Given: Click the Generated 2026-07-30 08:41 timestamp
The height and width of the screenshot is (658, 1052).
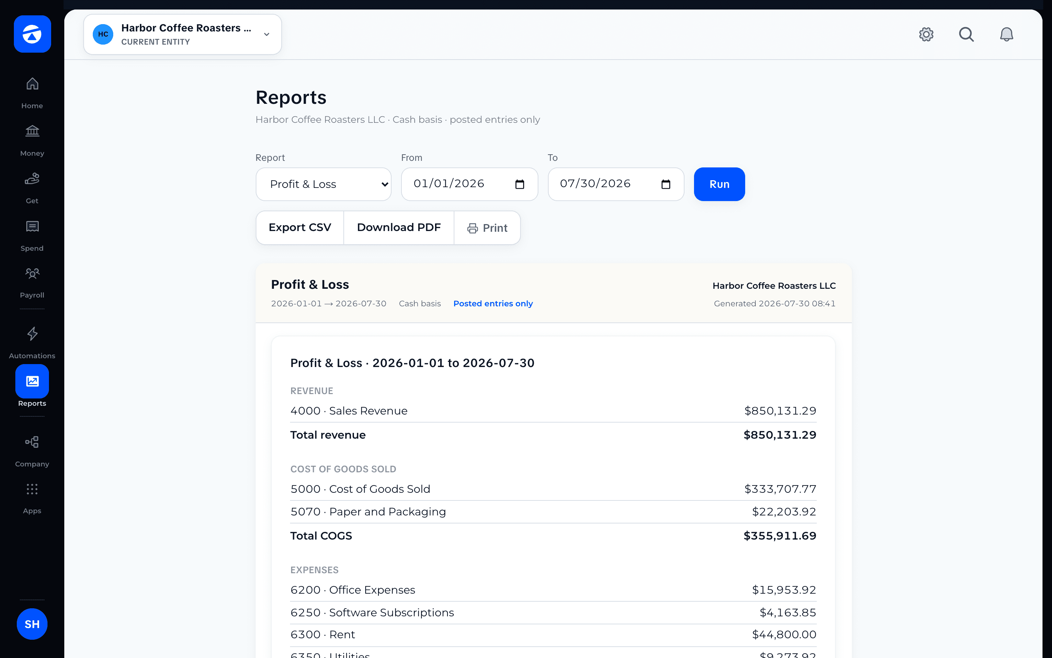Looking at the screenshot, I should tap(775, 303).
